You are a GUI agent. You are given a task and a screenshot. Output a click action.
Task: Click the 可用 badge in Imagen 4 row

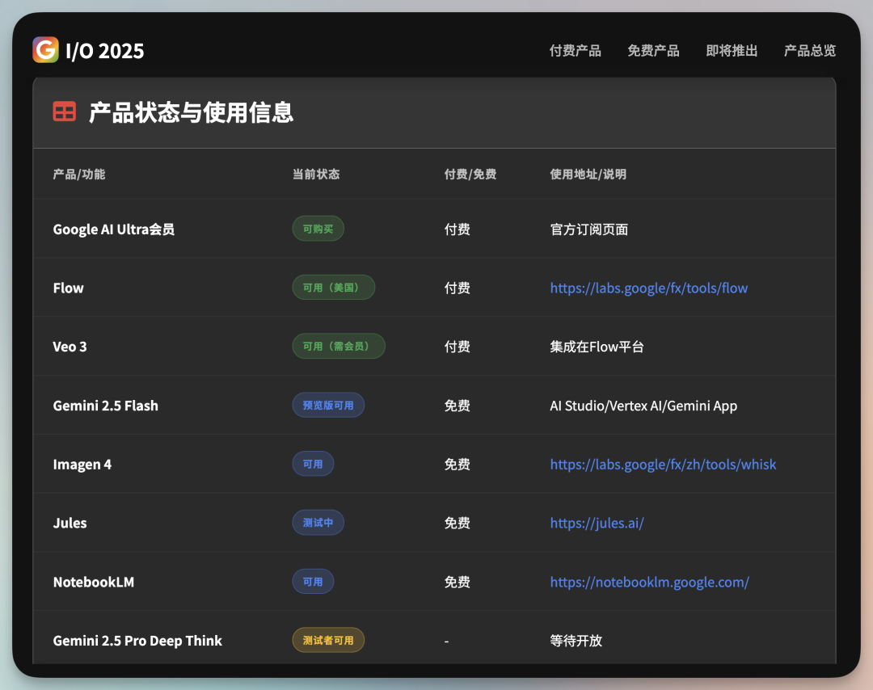point(313,464)
